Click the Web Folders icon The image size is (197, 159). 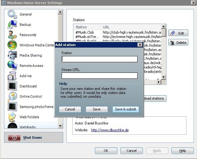(12, 117)
